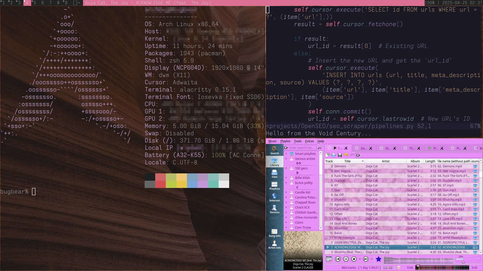
Task: Seek within the moodbar track slider
Action: click(442, 268)
